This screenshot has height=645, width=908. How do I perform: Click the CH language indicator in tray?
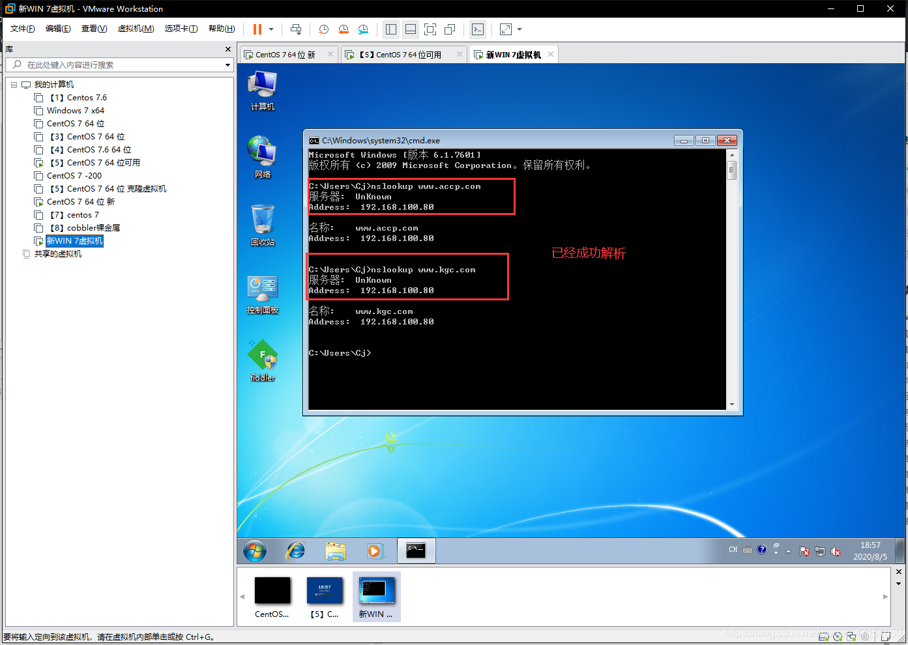733,550
